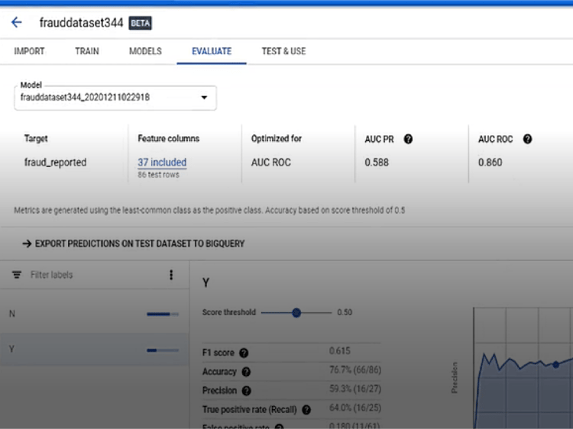The height and width of the screenshot is (429, 573).
Task: Show help for Accuracy metric
Action: coord(246,372)
